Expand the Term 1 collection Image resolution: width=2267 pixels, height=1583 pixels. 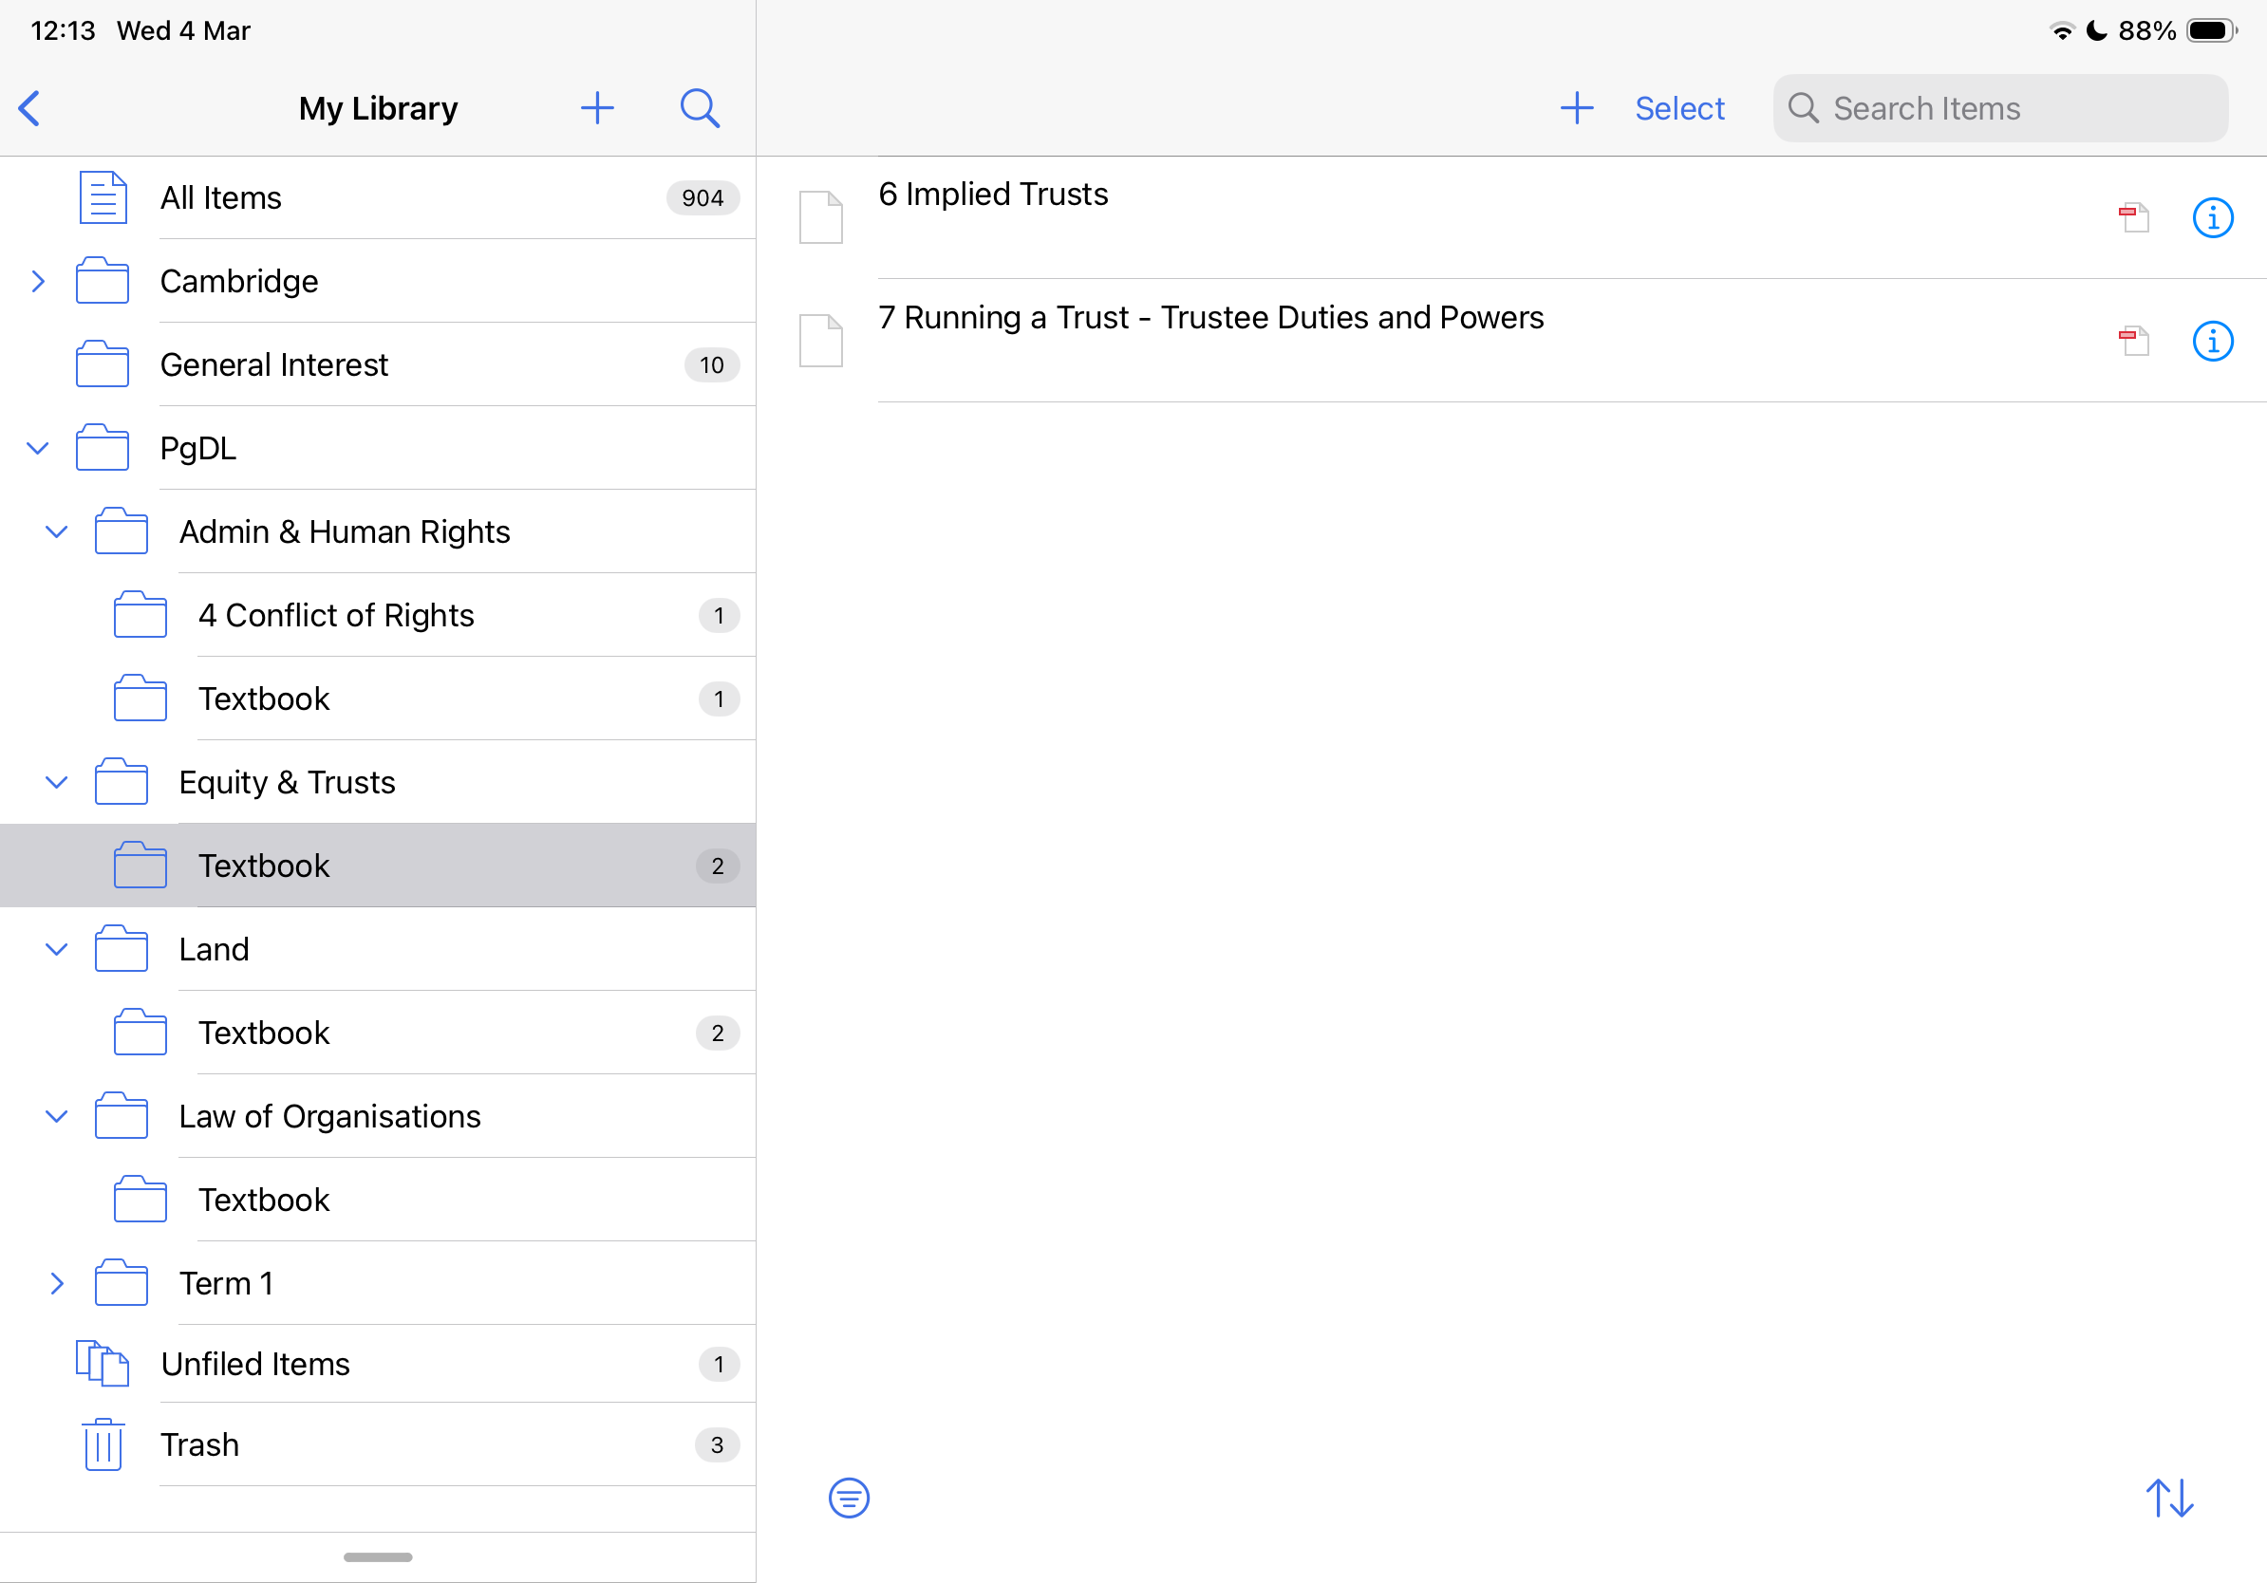point(56,1283)
